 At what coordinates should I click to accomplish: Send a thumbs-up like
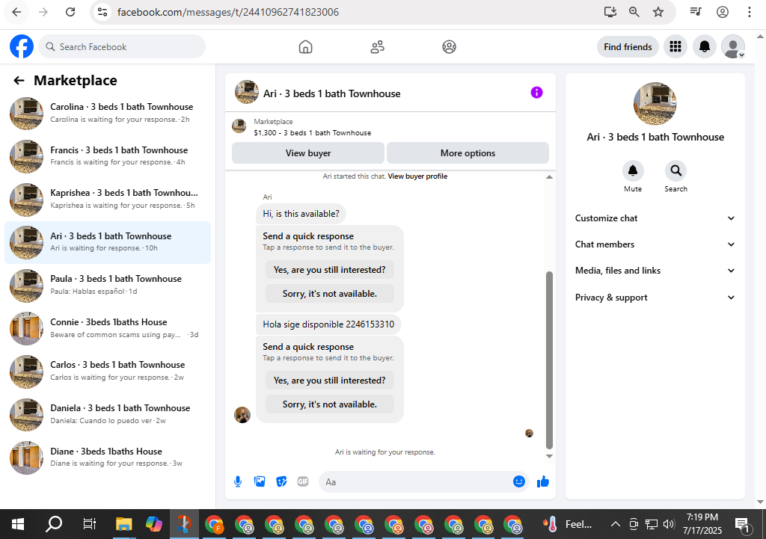click(543, 482)
